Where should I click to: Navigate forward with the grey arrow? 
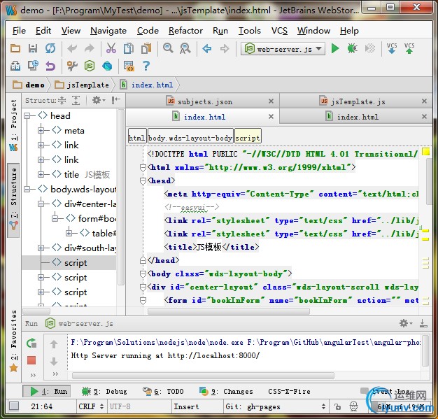pos(225,48)
